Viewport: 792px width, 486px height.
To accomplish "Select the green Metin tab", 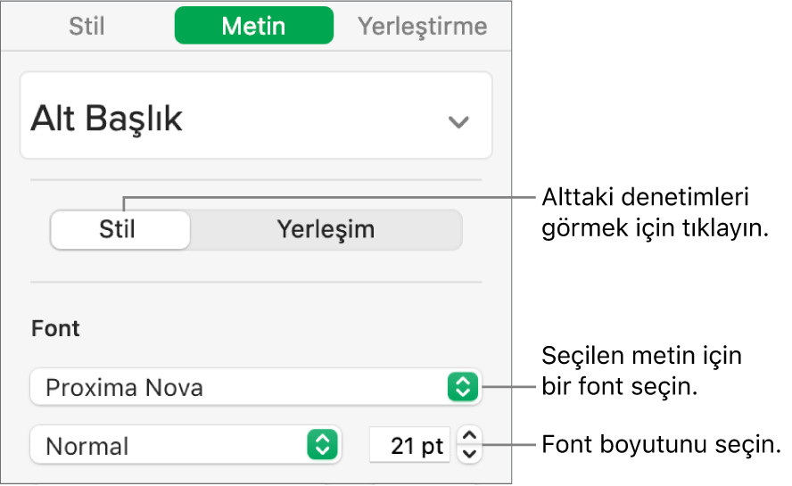I will click(x=253, y=26).
